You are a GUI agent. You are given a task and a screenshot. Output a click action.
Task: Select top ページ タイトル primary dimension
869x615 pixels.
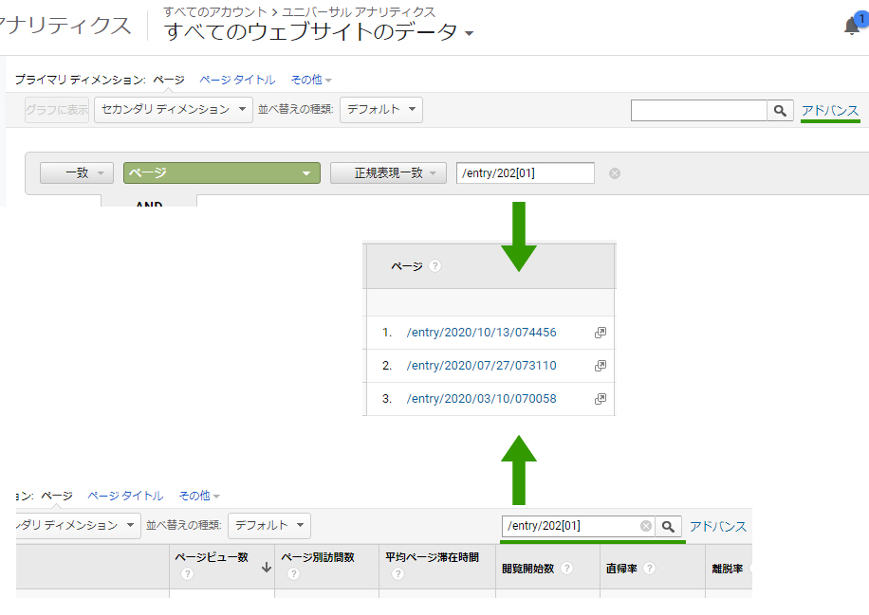pyautogui.click(x=237, y=80)
